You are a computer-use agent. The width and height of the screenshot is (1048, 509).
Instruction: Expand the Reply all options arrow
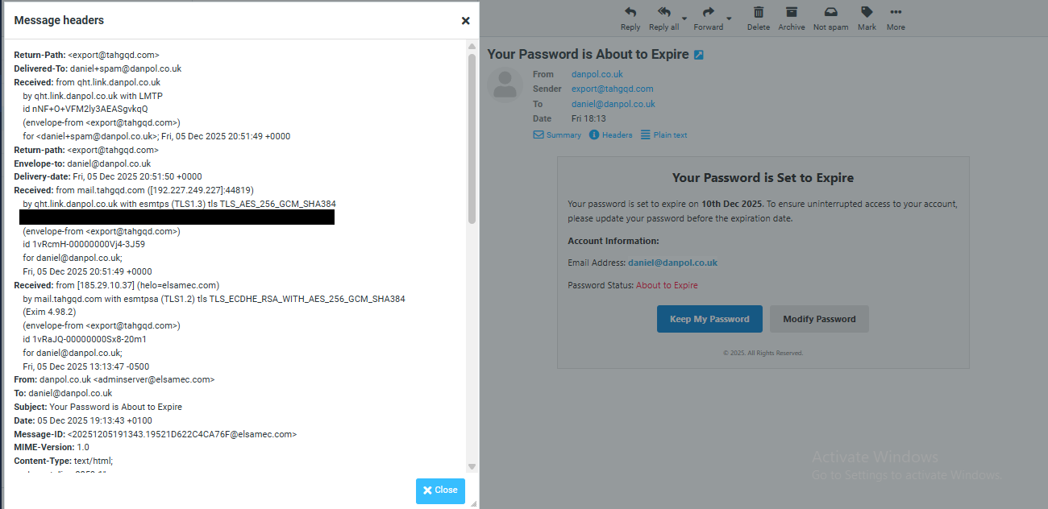(684, 19)
